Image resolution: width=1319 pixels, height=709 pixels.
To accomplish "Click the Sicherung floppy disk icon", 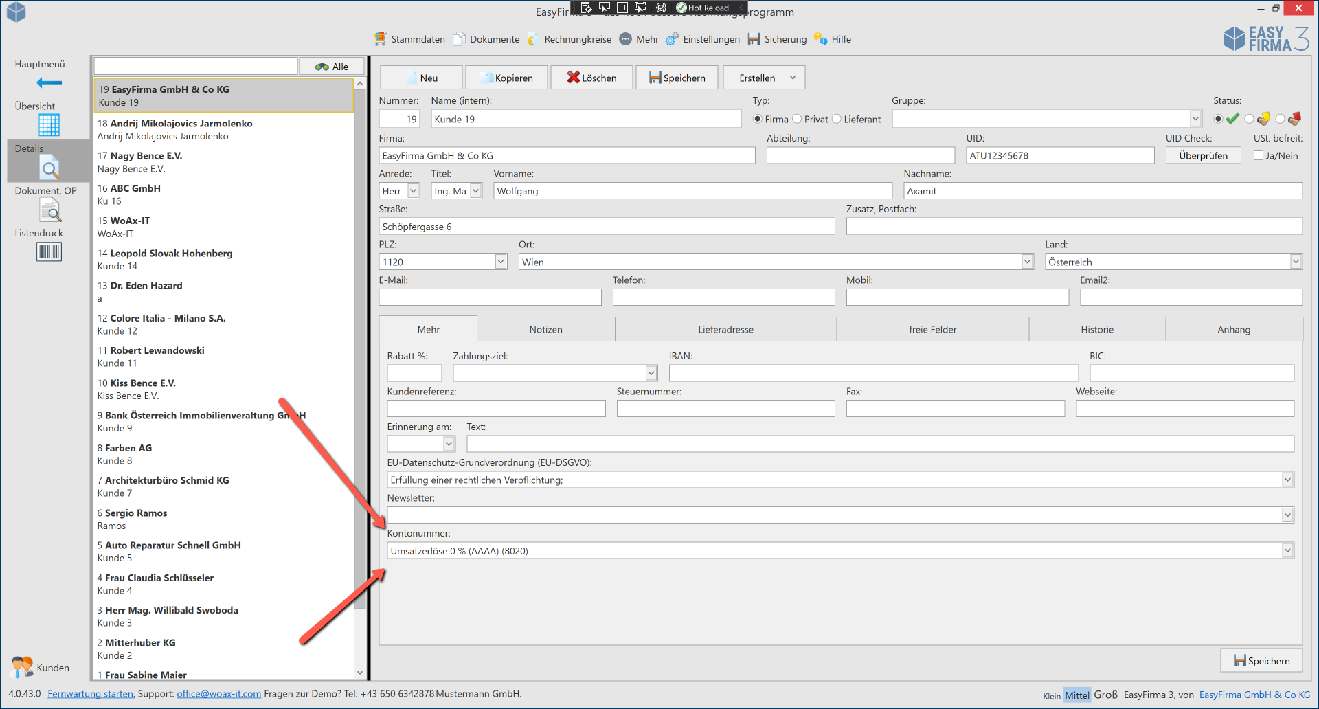I will click(754, 39).
